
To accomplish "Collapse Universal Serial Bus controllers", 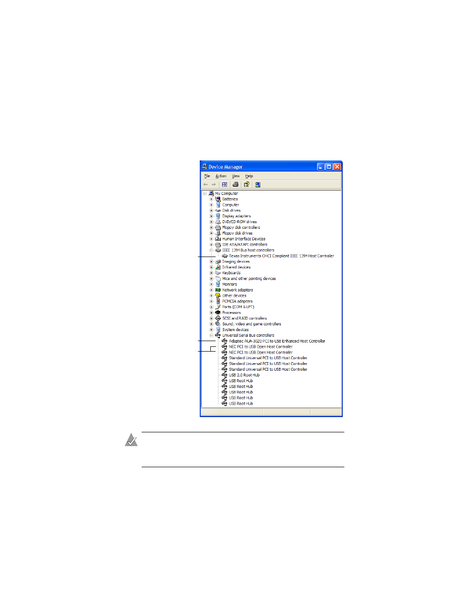I will (211, 335).
